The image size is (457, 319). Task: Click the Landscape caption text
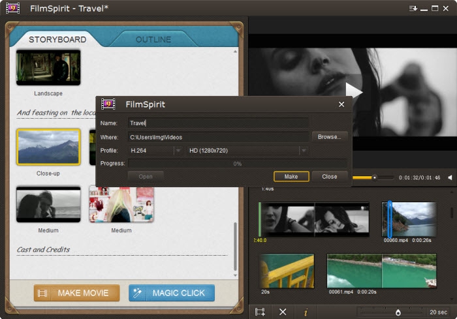pyautogui.click(x=48, y=93)
